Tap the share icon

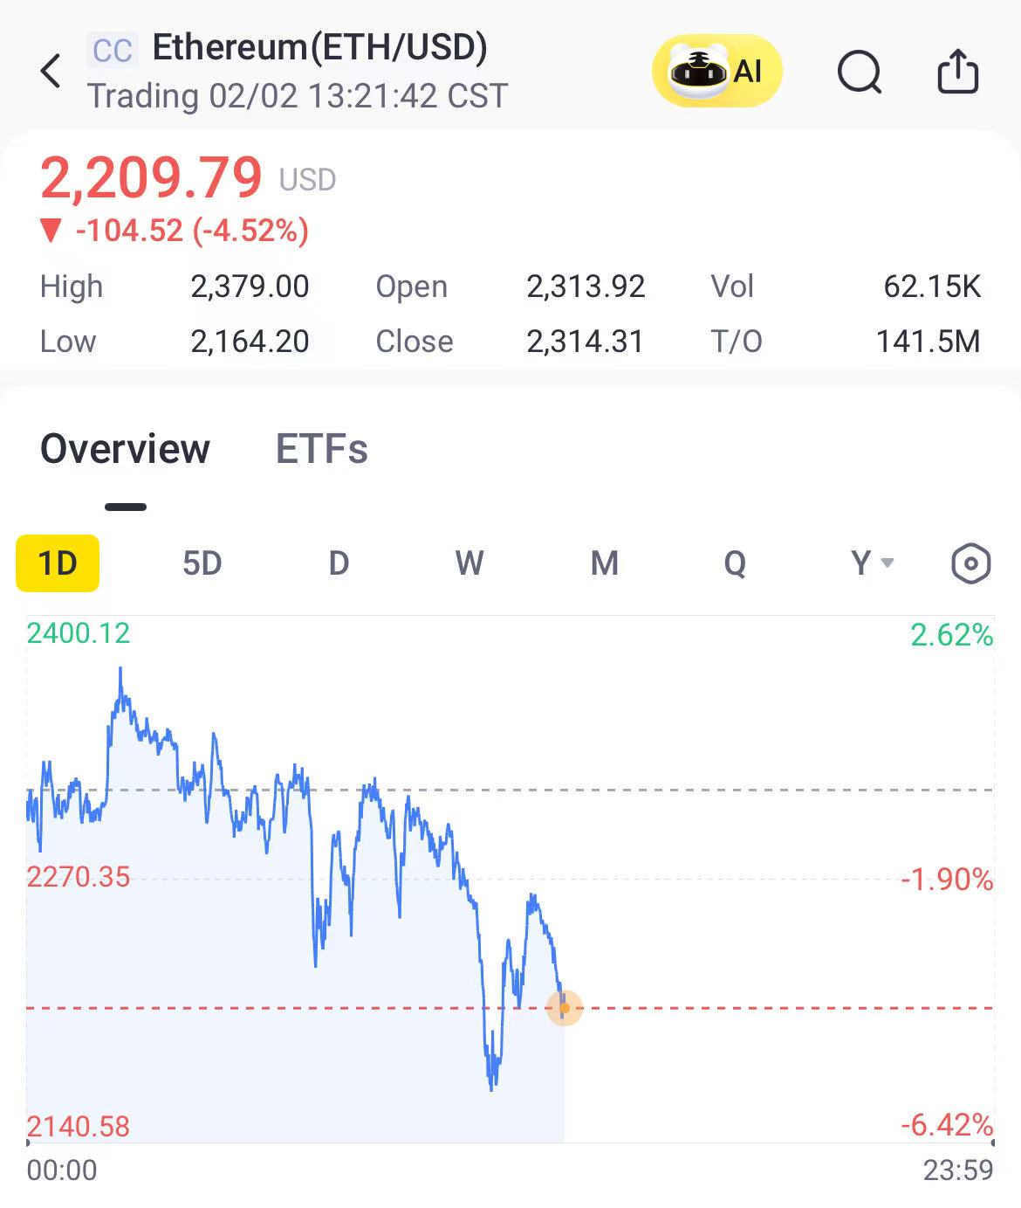tap(957, 71)
